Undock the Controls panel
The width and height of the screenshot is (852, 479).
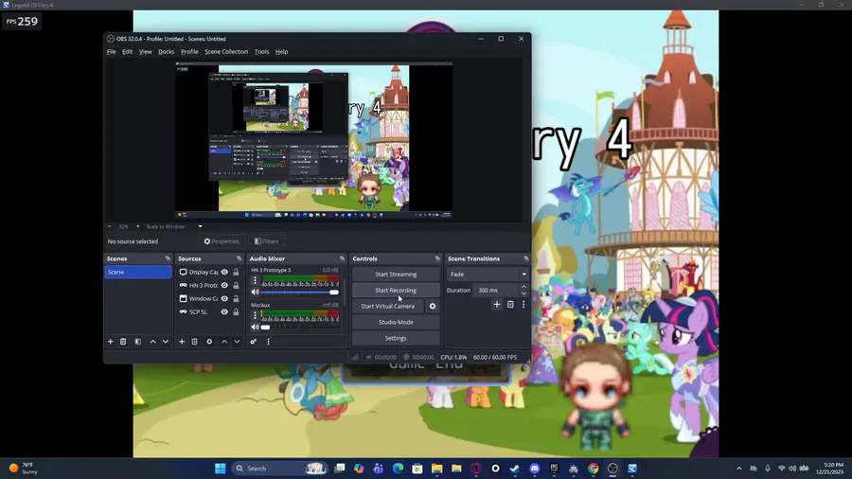436,258
